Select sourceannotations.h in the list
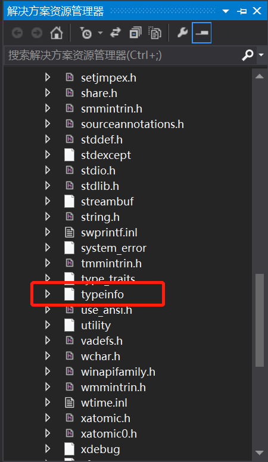 pyautogui.click(x=132, y=124)
